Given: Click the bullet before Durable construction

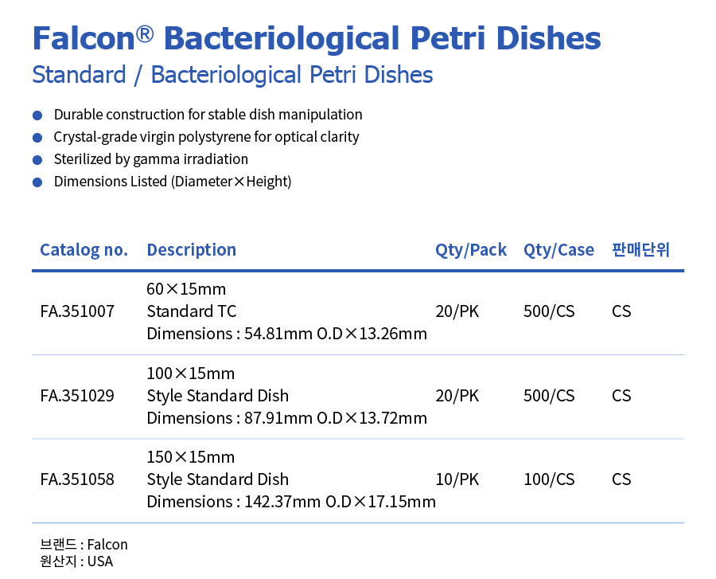Looking at the screenshot, I should point(37,115).
